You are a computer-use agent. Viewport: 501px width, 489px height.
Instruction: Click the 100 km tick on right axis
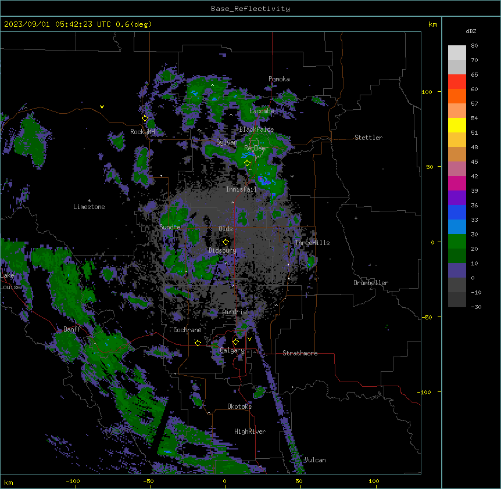click(427, 92)
